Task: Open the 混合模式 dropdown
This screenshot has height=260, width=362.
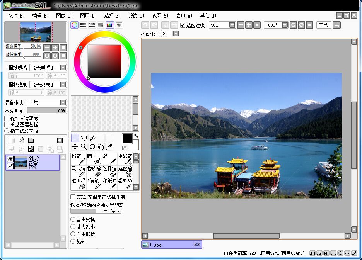Action: click(x=63, y=103)
